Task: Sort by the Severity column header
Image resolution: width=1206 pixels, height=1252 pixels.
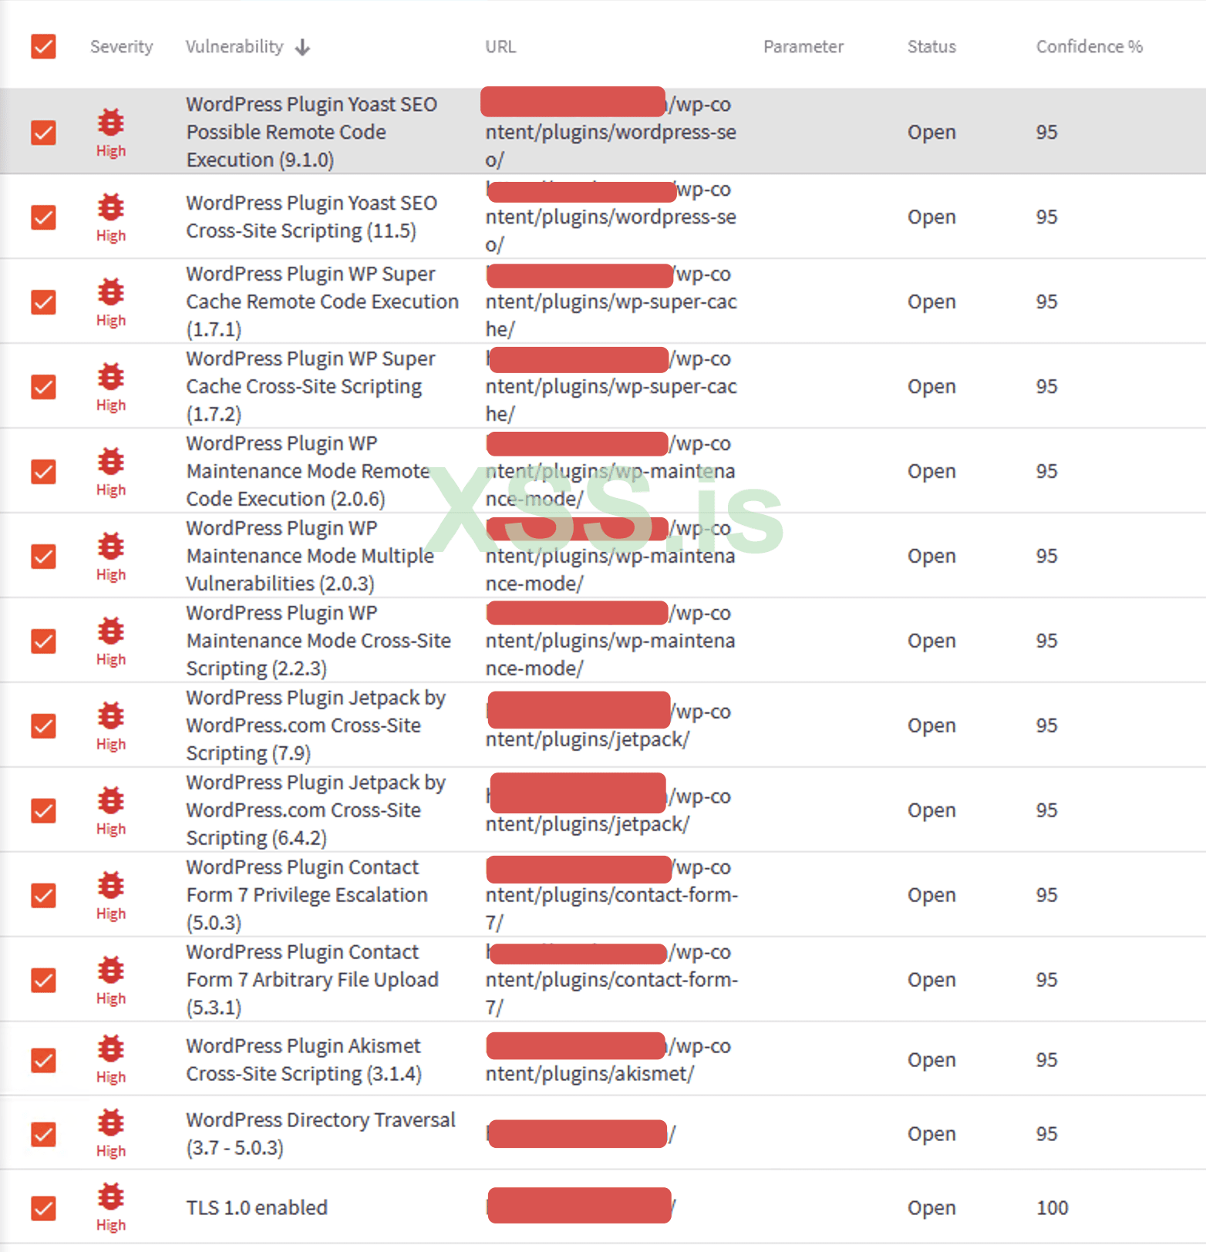Action: click(121, 46)
